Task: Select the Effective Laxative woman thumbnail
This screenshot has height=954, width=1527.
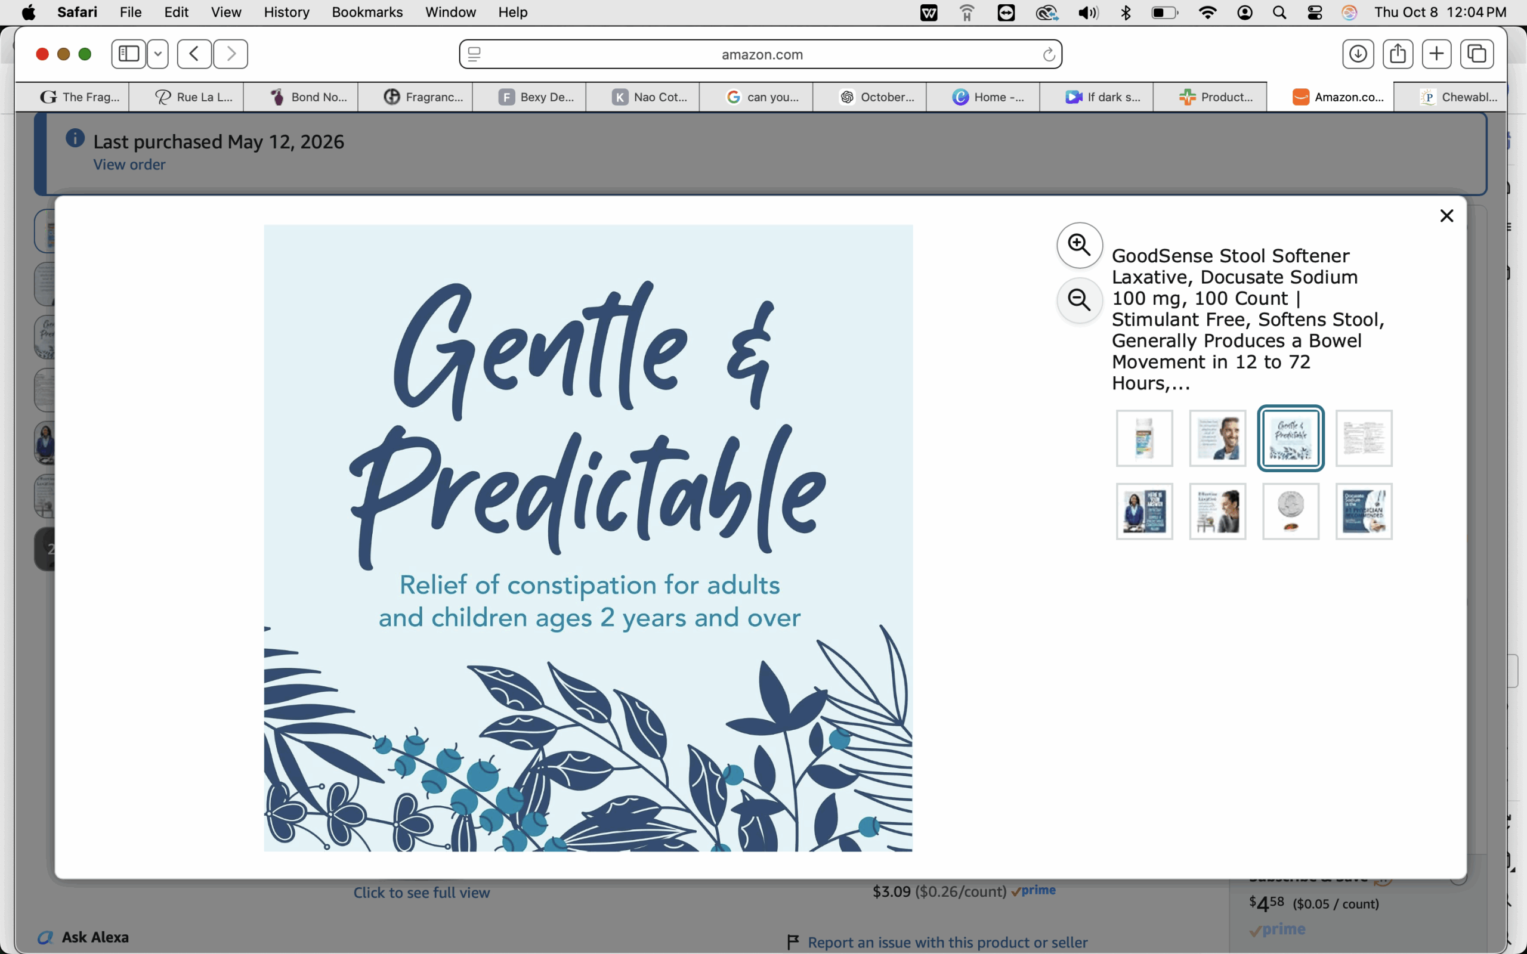Action: coord(1217,511)
